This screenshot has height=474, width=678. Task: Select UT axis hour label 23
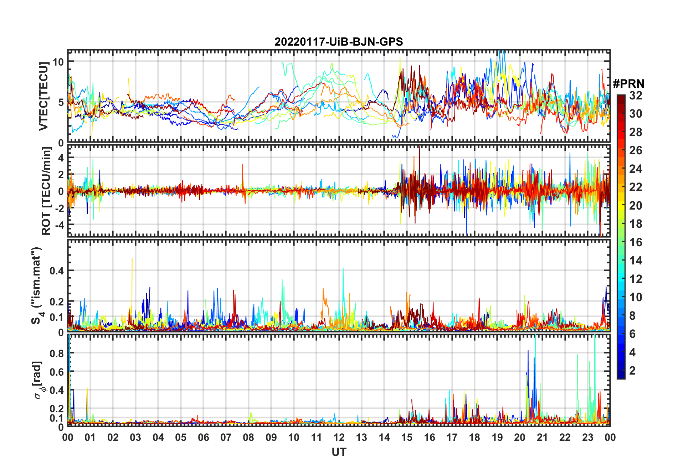pyautogui.click(x=587, y=438)
